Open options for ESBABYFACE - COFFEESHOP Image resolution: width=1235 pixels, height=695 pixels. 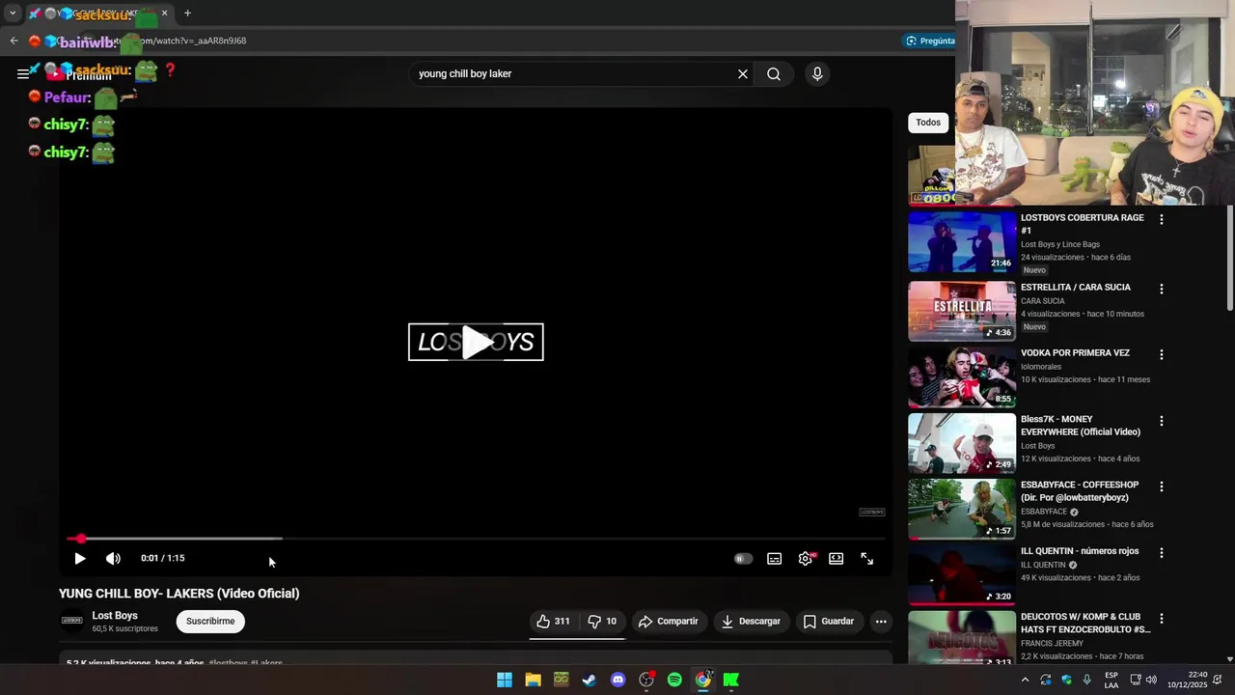(x=1162, y=486)
